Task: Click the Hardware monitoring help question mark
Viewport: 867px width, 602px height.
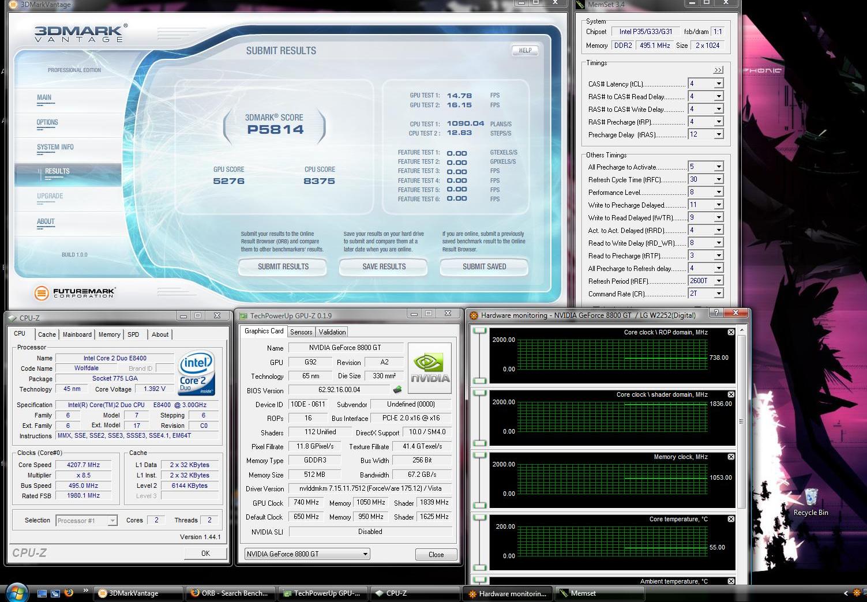Action: (716, 313)
